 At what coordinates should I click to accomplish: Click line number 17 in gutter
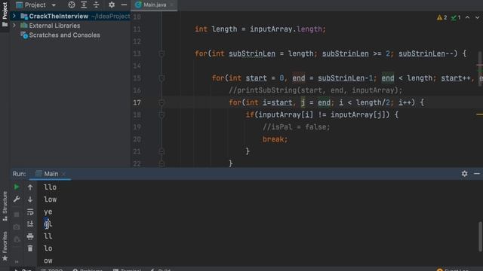(137, 102)
